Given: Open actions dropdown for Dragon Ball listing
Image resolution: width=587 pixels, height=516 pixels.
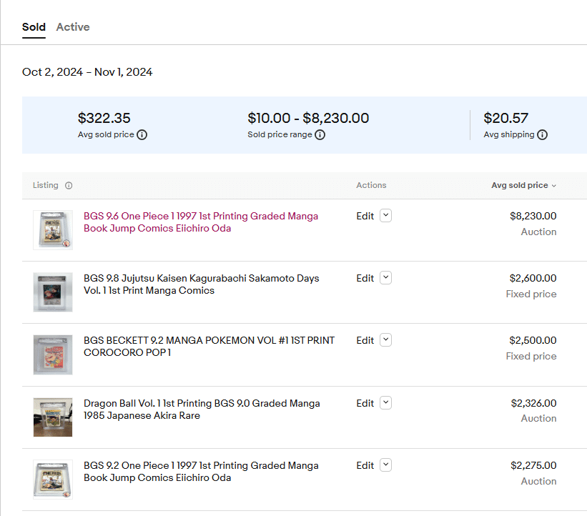Looking at the screenshot, I should click(385, 403).
